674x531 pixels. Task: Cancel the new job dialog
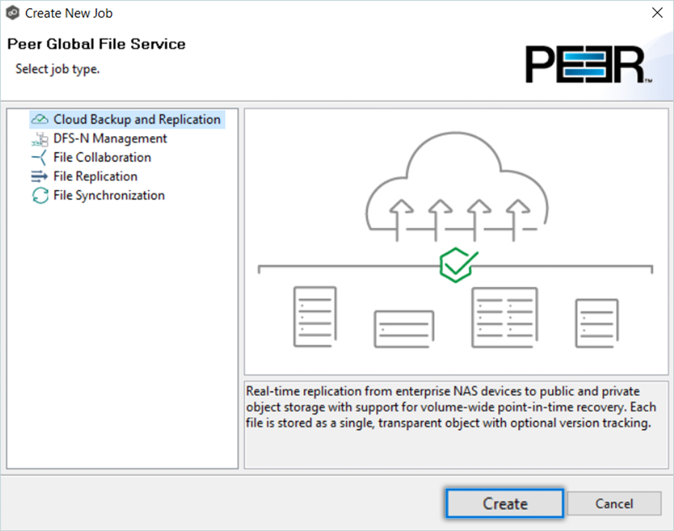click(614, 503)
